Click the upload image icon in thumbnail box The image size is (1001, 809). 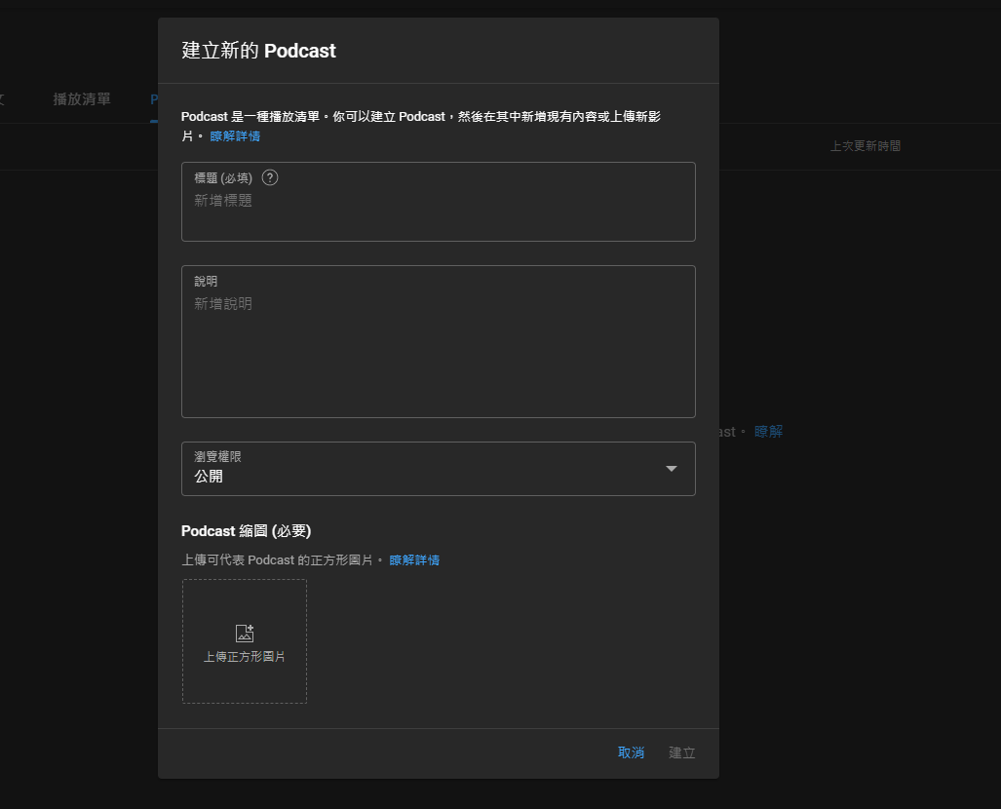pyautogui.click(x=245, y=633)
